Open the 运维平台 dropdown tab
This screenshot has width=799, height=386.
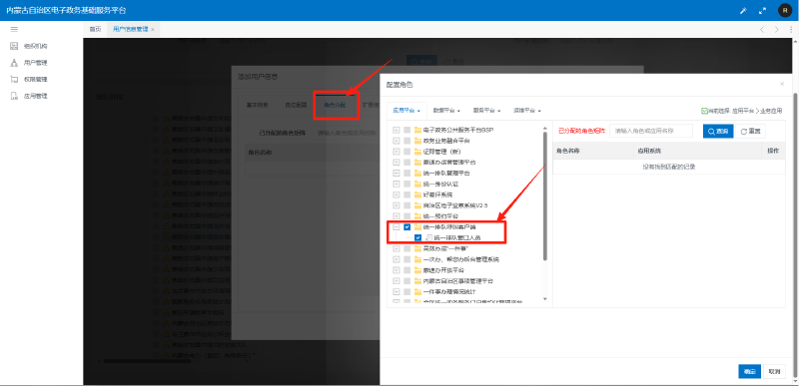[x=527, y=111]
